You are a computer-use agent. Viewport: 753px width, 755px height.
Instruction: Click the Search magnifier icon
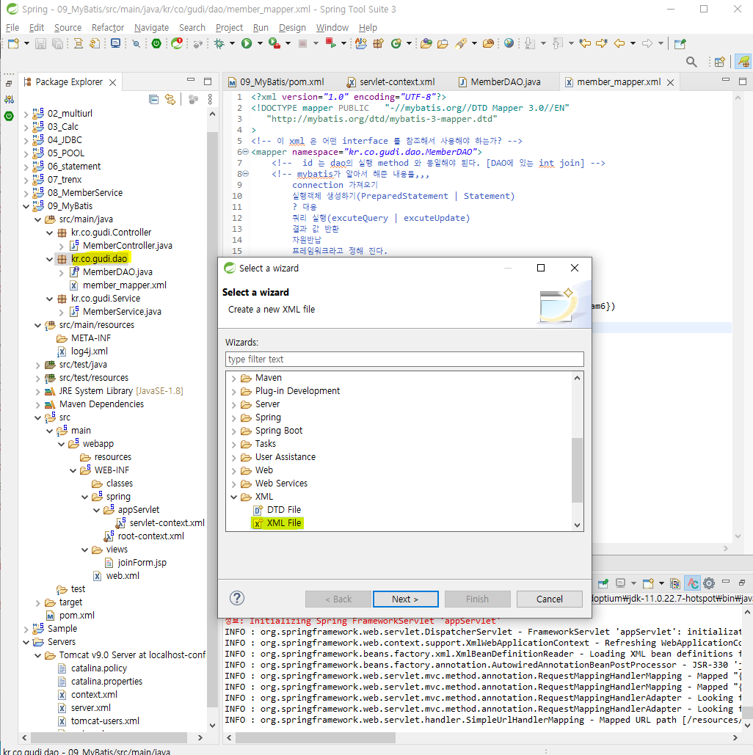click(691, 62)
